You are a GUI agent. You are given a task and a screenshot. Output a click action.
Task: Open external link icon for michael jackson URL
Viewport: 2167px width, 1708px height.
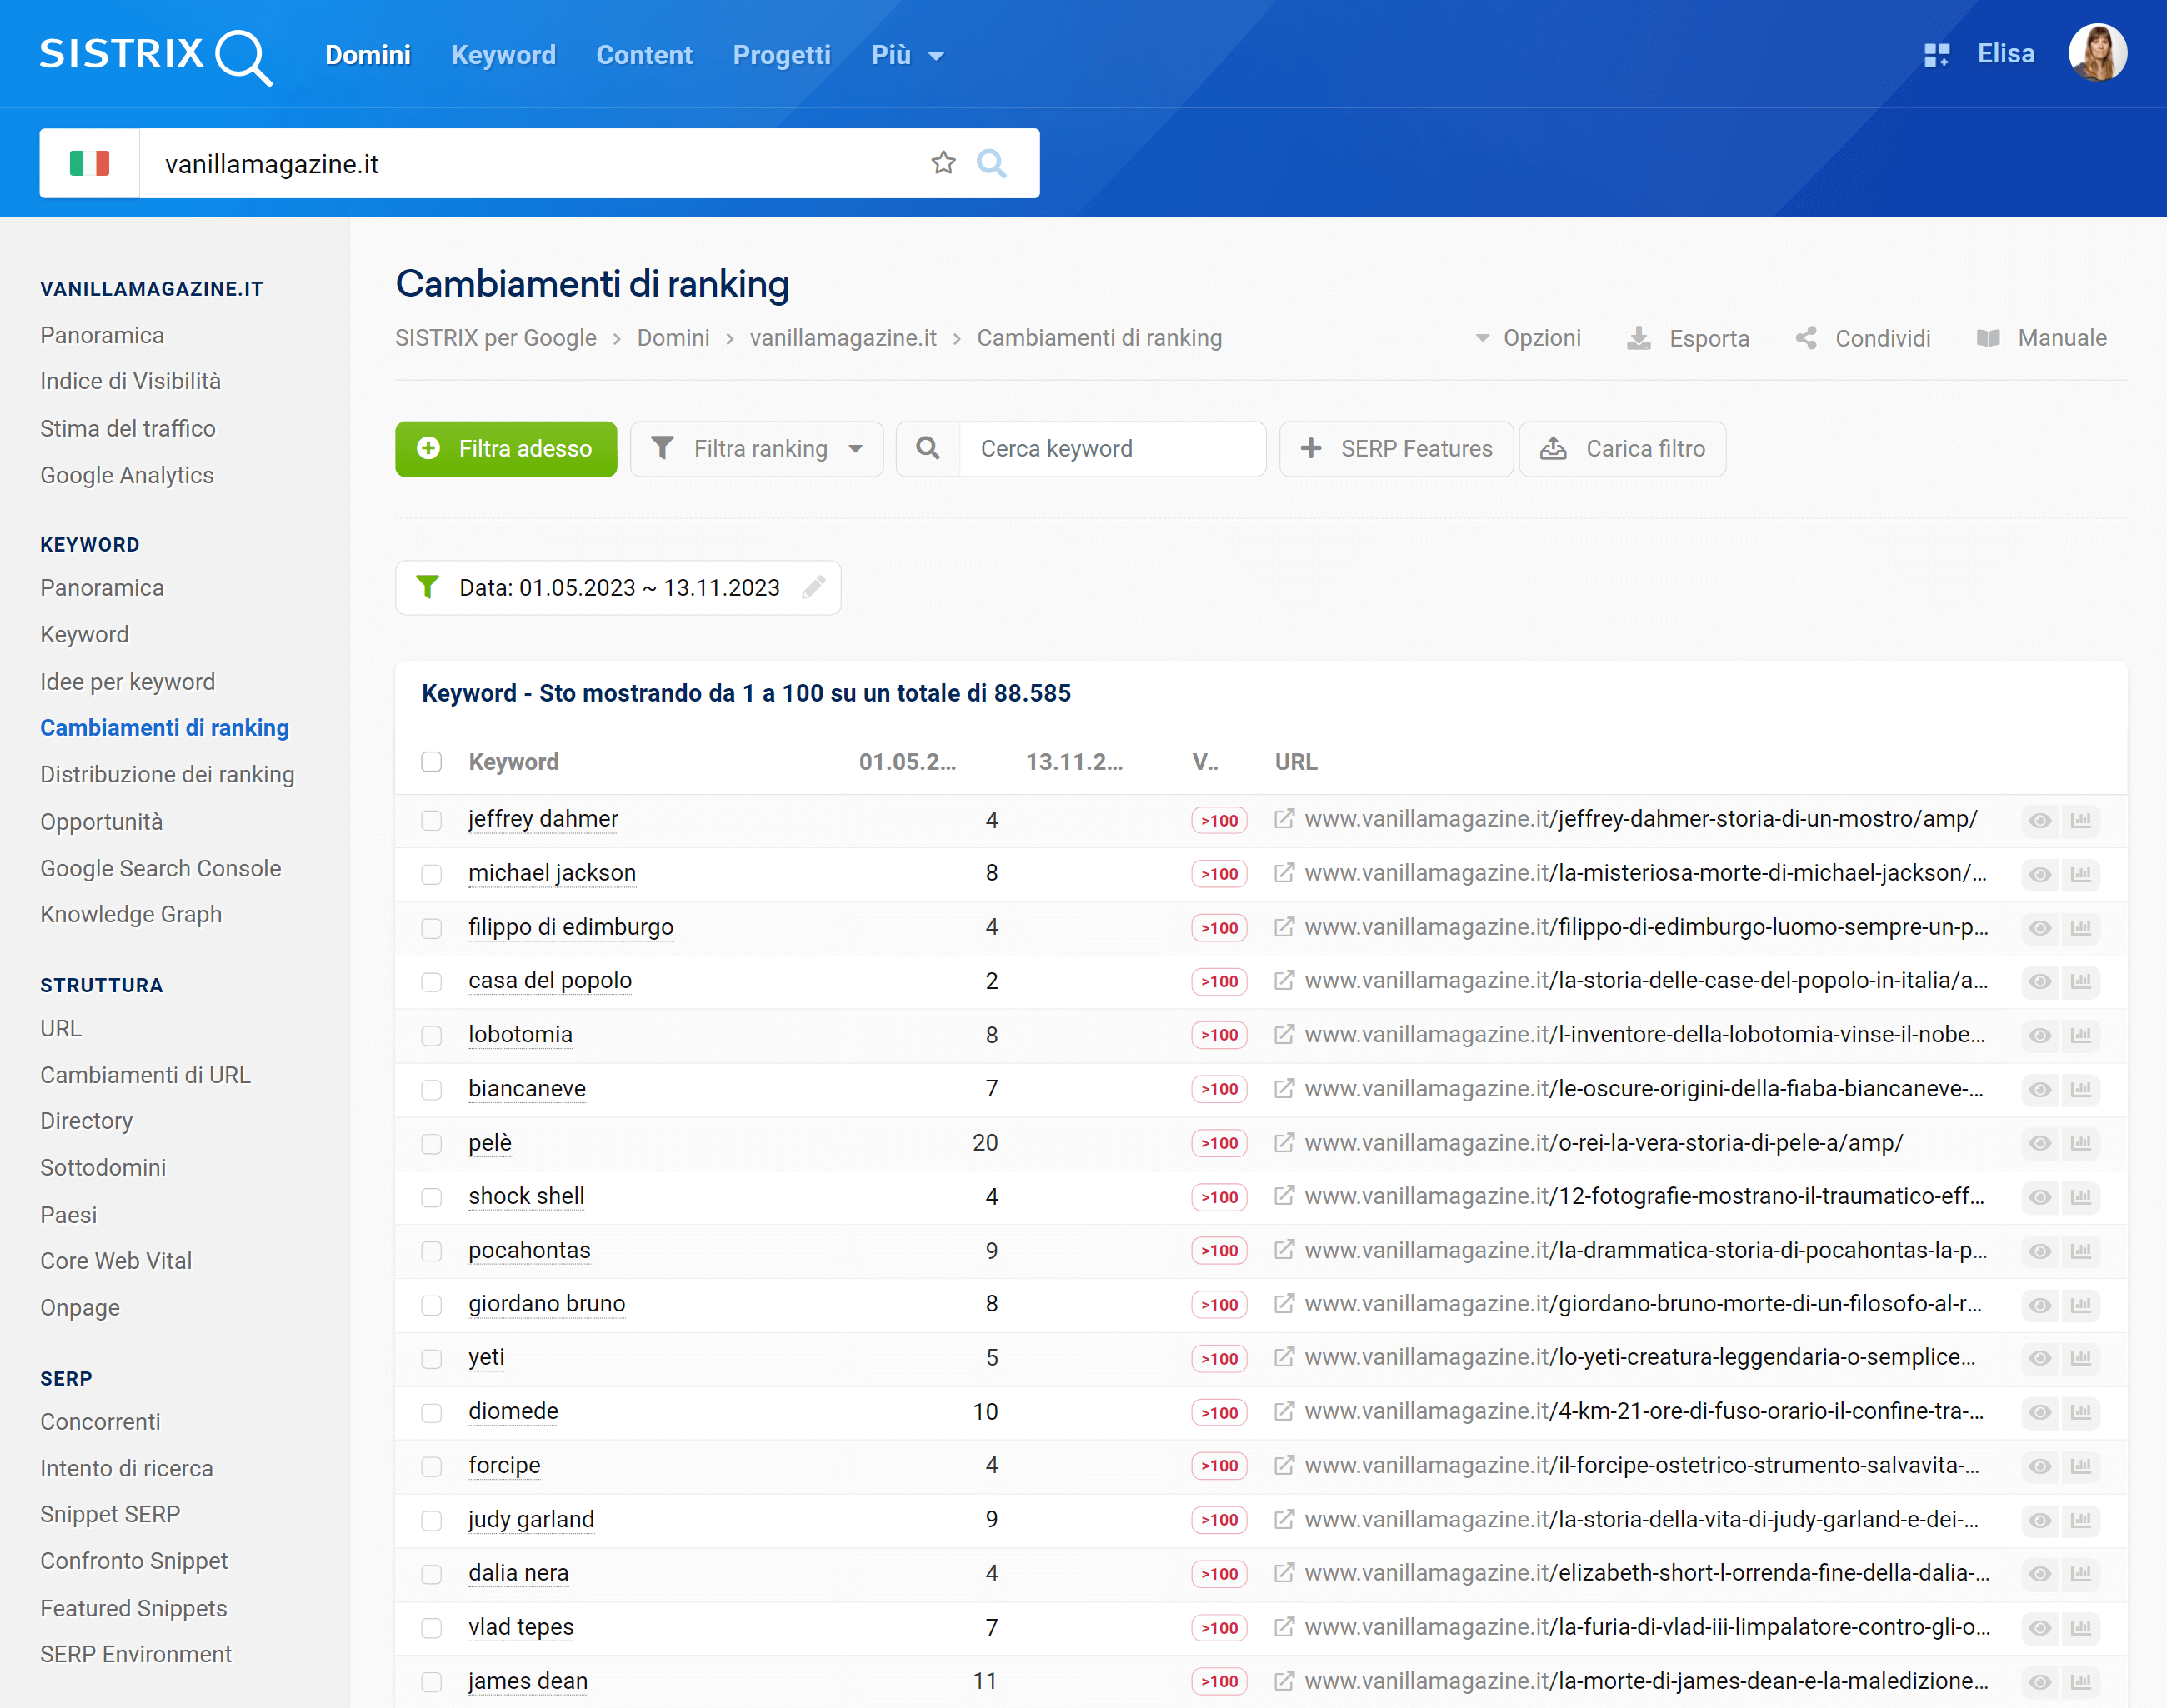1284,873
